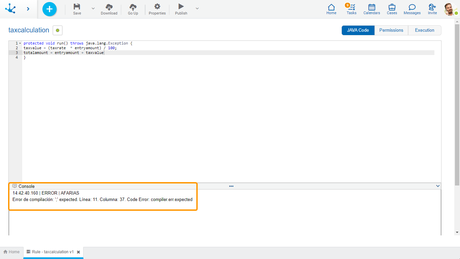Click the blue plus create button
Screen dimensions: 460x259
point(50,9)
